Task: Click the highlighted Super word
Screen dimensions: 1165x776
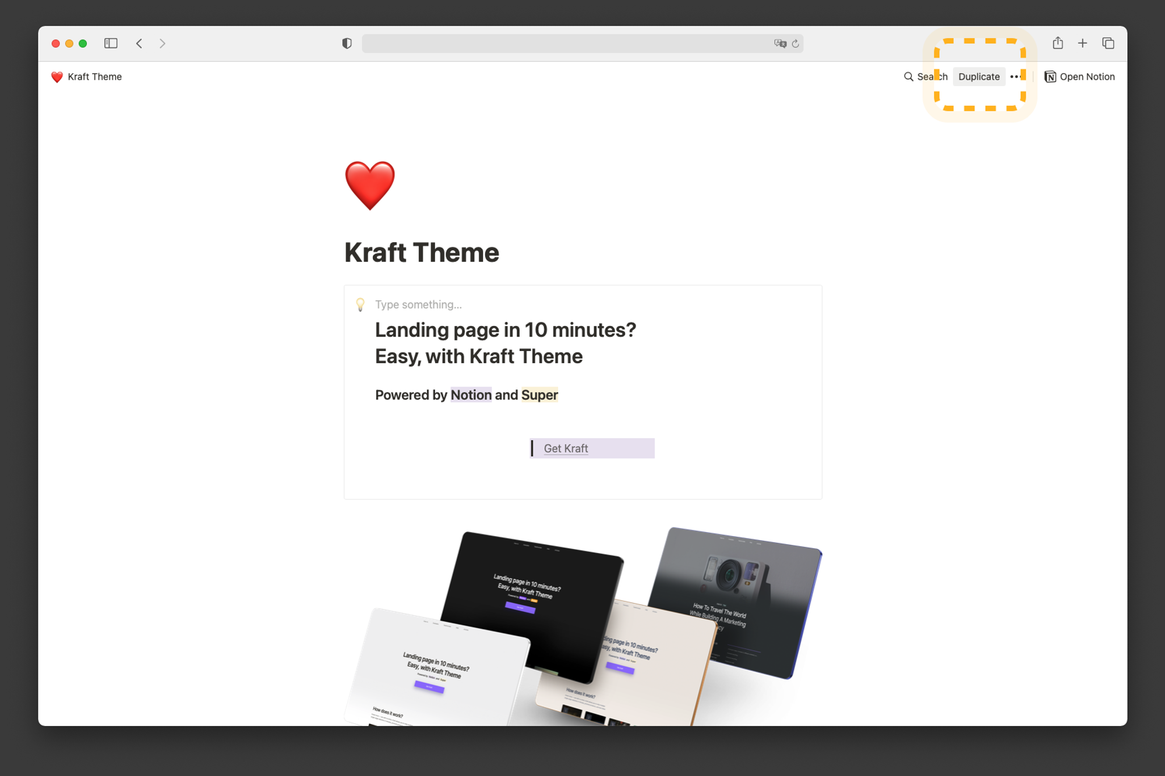Action: coord(539,395)
